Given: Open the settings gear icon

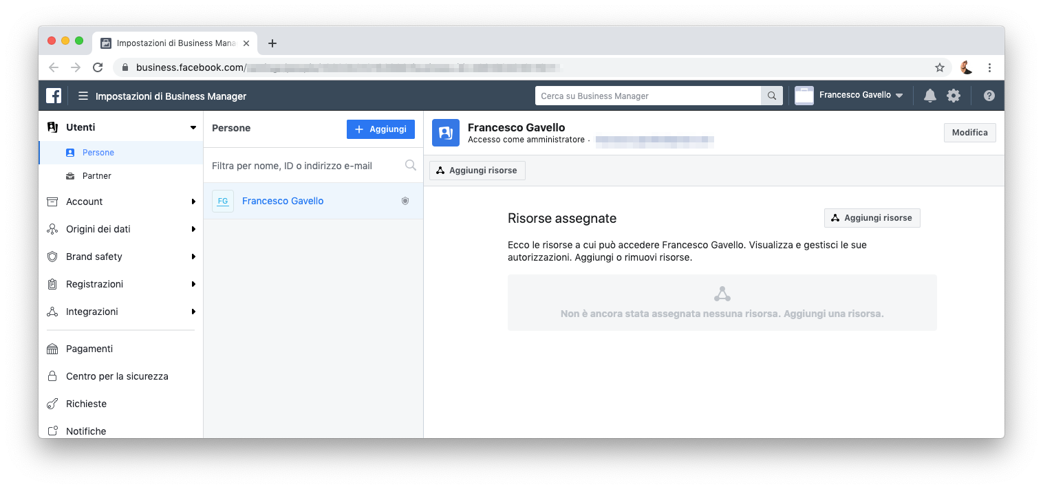Looking at the screenshot, I should [x=954, y=96].
